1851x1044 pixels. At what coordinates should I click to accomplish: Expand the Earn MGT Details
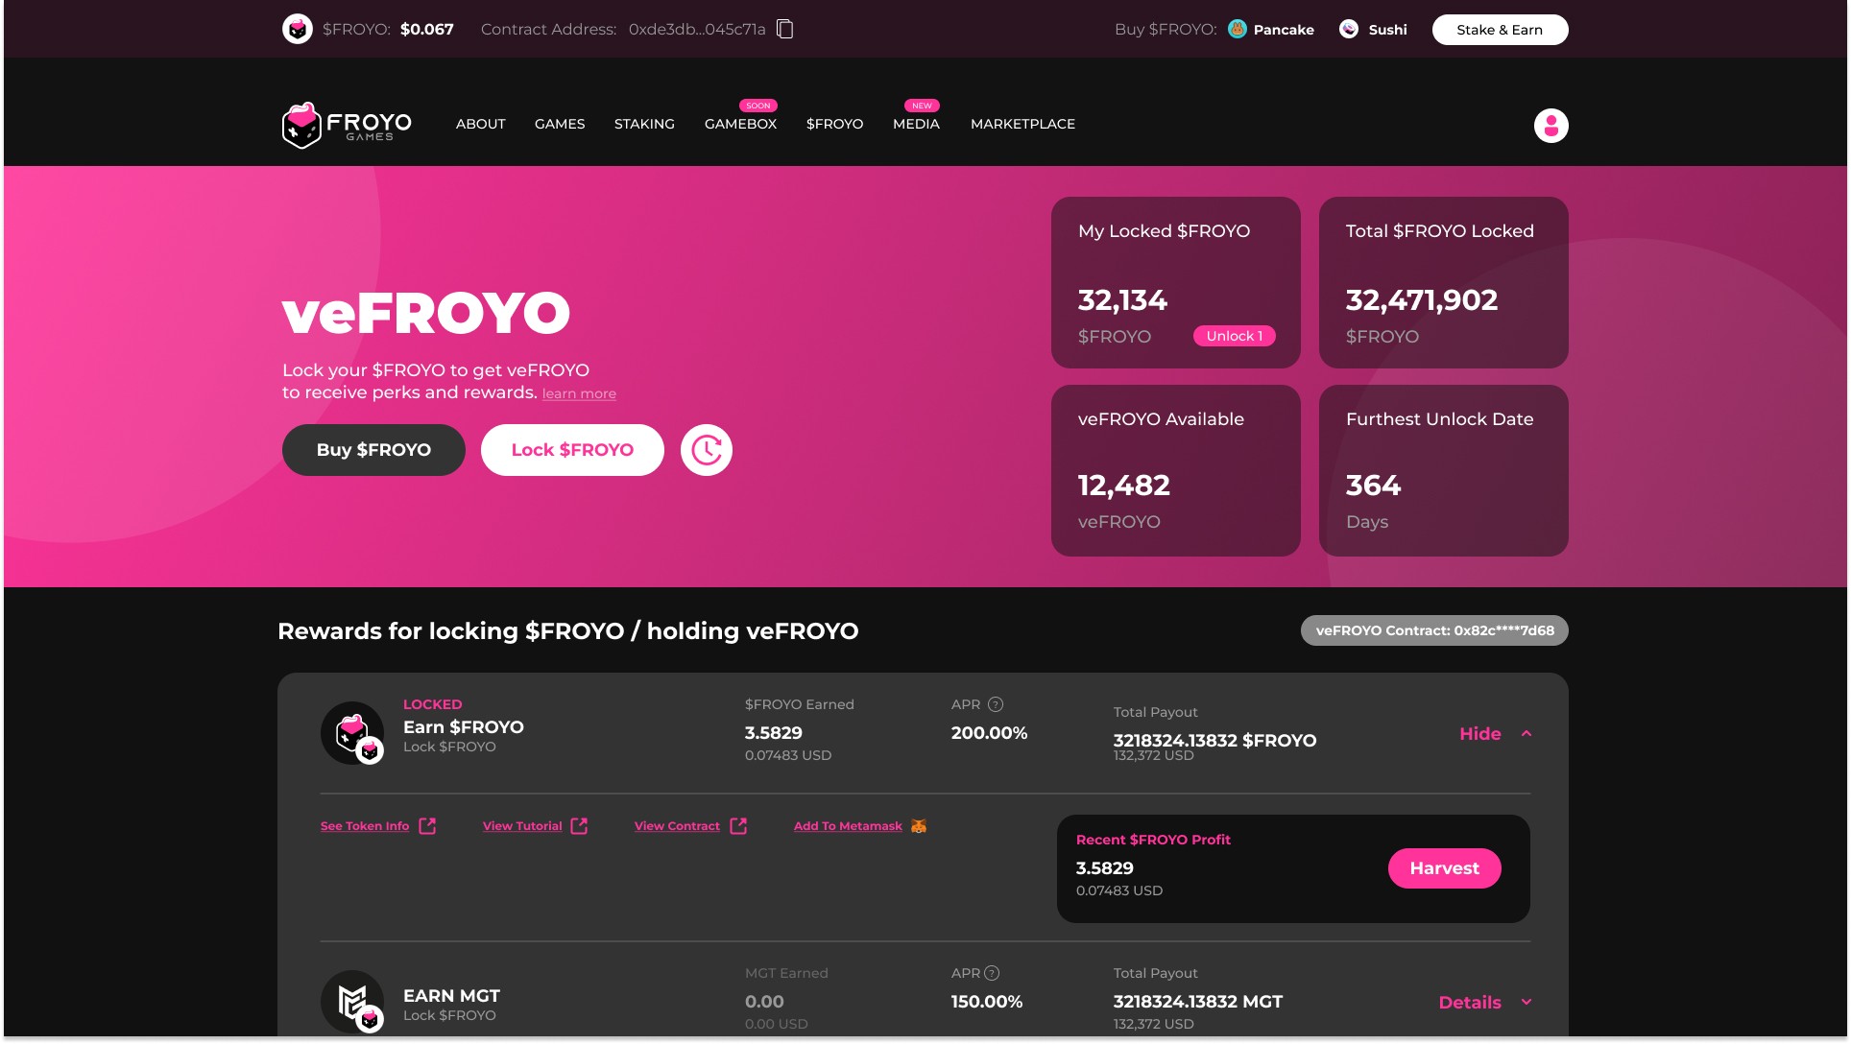tap(1469, 1003)
